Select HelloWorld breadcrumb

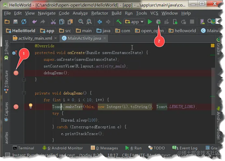[20, 31]
